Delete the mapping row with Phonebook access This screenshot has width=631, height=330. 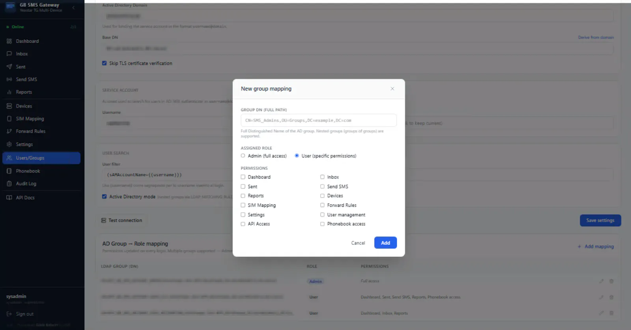(x=611, y=297)
